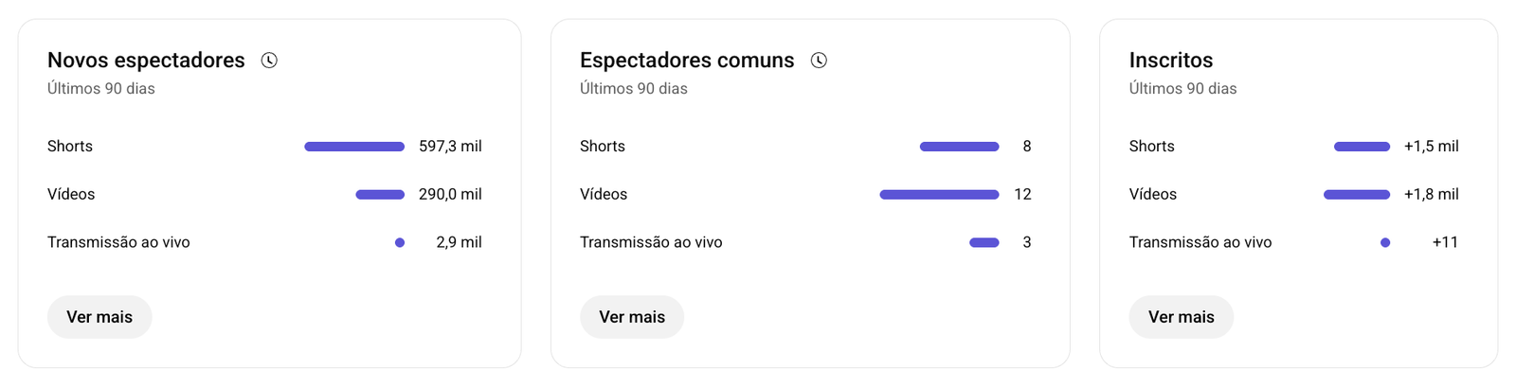Click +1,8 mil Vídeos subscriber value
Image resolution: width=1516 pixels, height=386 pixels.
(x=1431, y=195)
